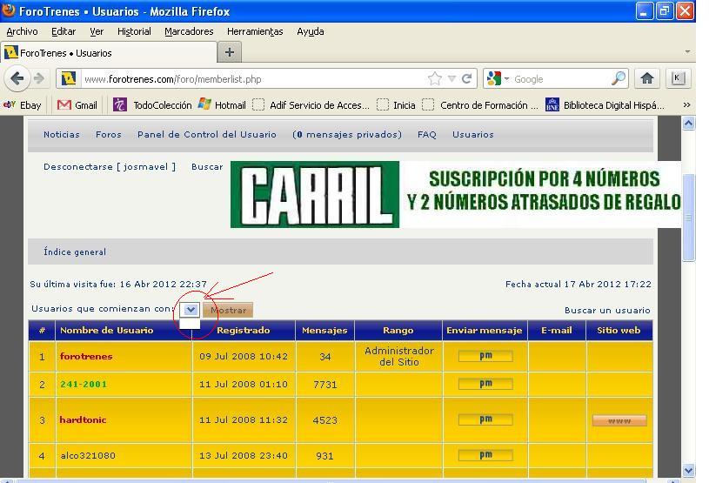Open the Herramientas menu
Screen dimensions: 709x483
point(255,31)
